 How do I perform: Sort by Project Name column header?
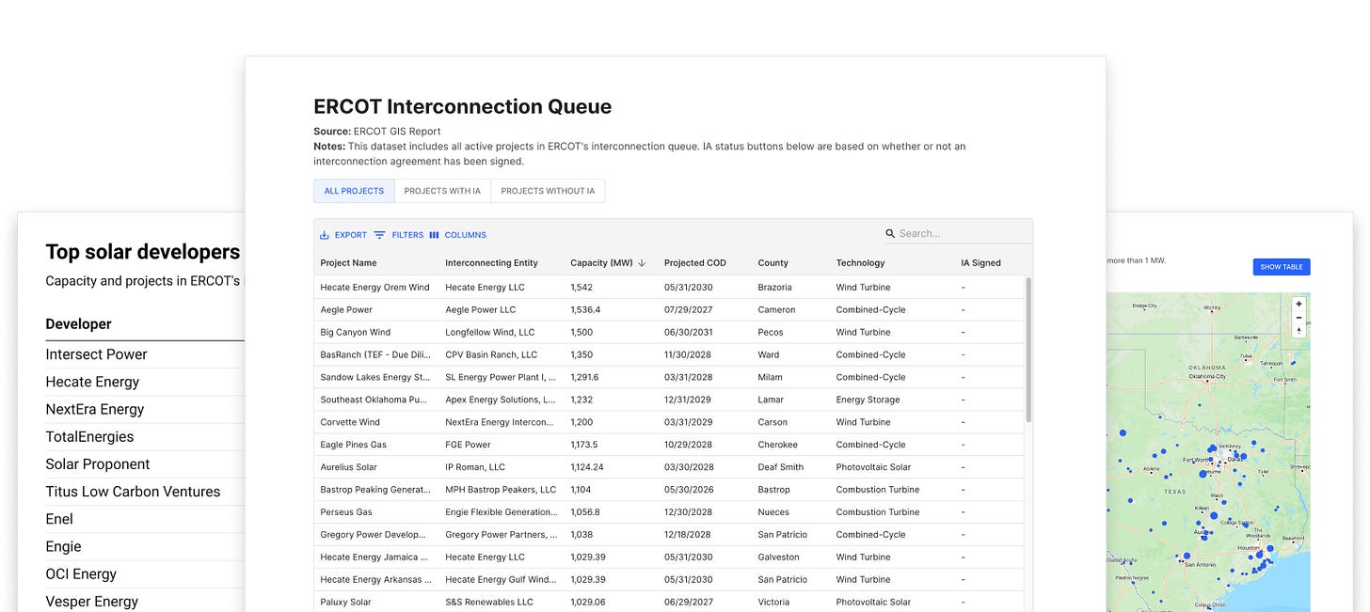pyautogui.click(x=348, y=263)
